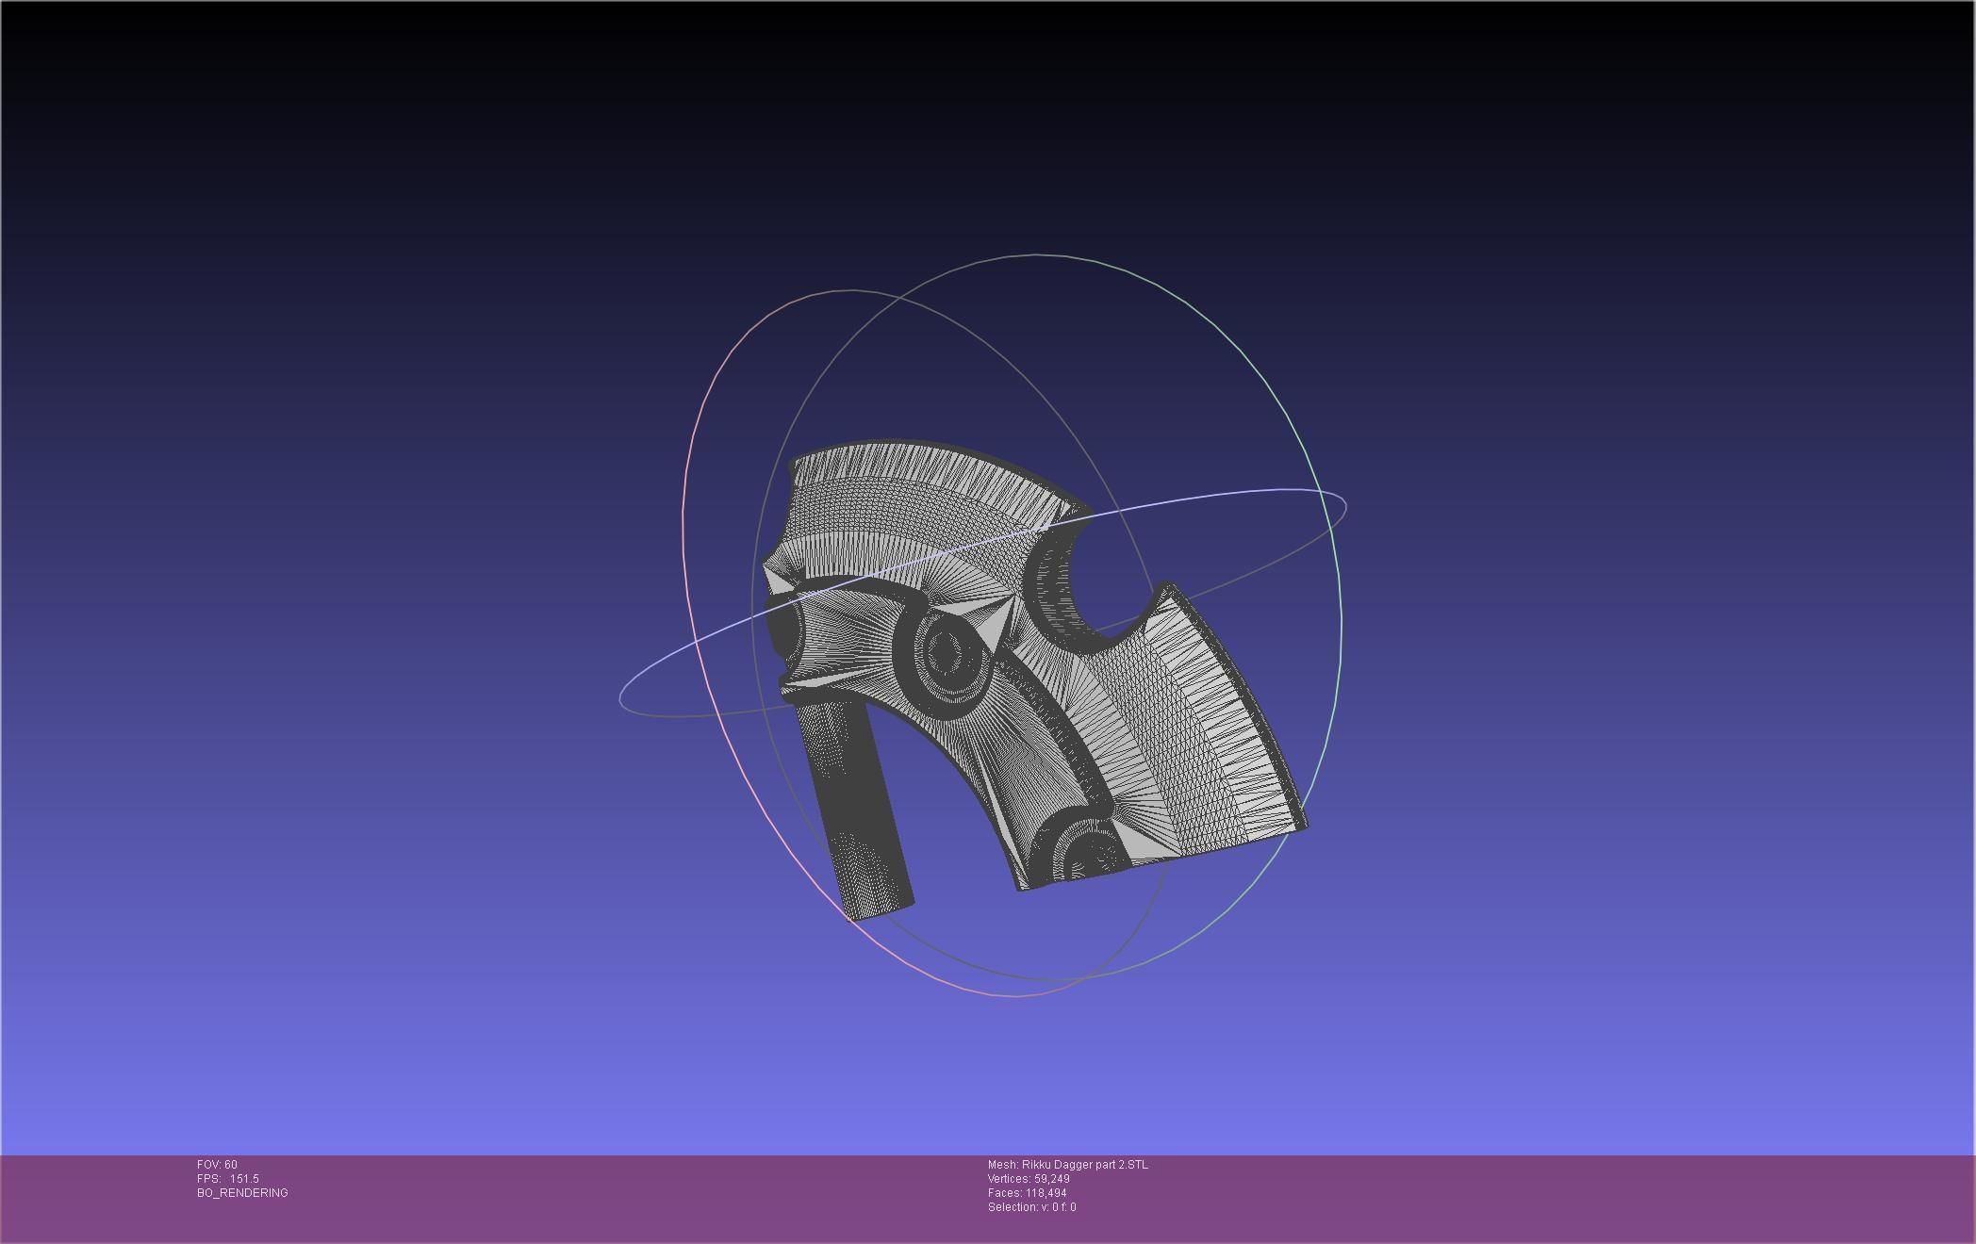Click the FPS: 151.5 readout
This screenshot has height=1244, width=1976.
(228, 1179)
